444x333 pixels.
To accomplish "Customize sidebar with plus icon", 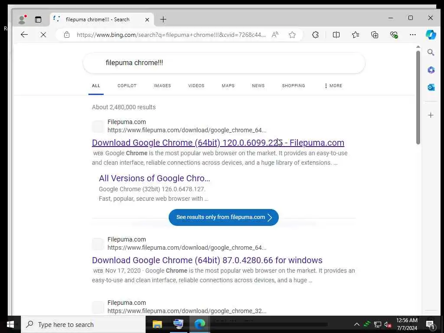I will [x=431, y=115].
